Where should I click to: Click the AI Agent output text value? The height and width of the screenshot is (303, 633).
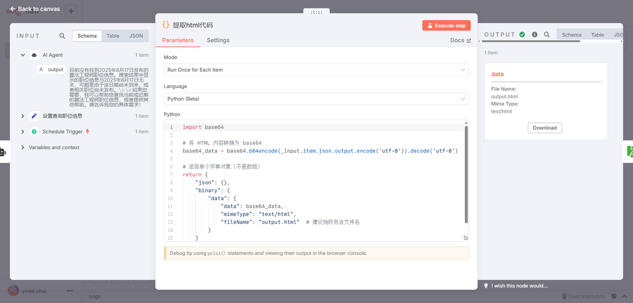[x=109, y=87]
